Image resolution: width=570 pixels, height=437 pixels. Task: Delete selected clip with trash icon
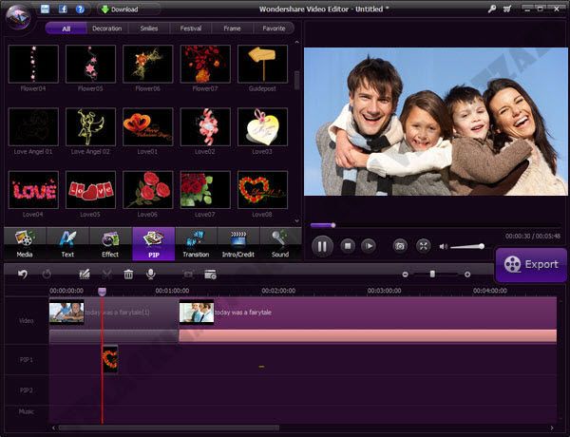click(x=128, y=275)
